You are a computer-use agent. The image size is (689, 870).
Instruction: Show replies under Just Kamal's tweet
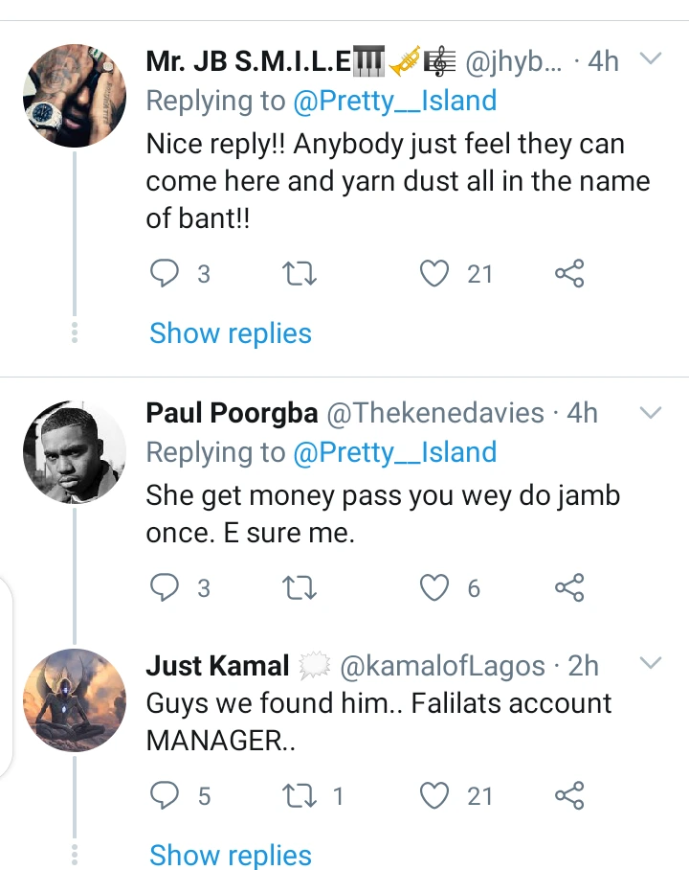coord(231,855)
